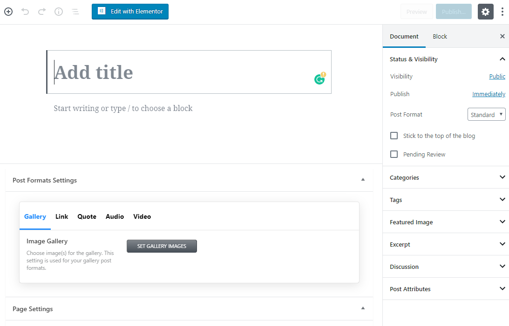Change the Public visibility link

497,77
